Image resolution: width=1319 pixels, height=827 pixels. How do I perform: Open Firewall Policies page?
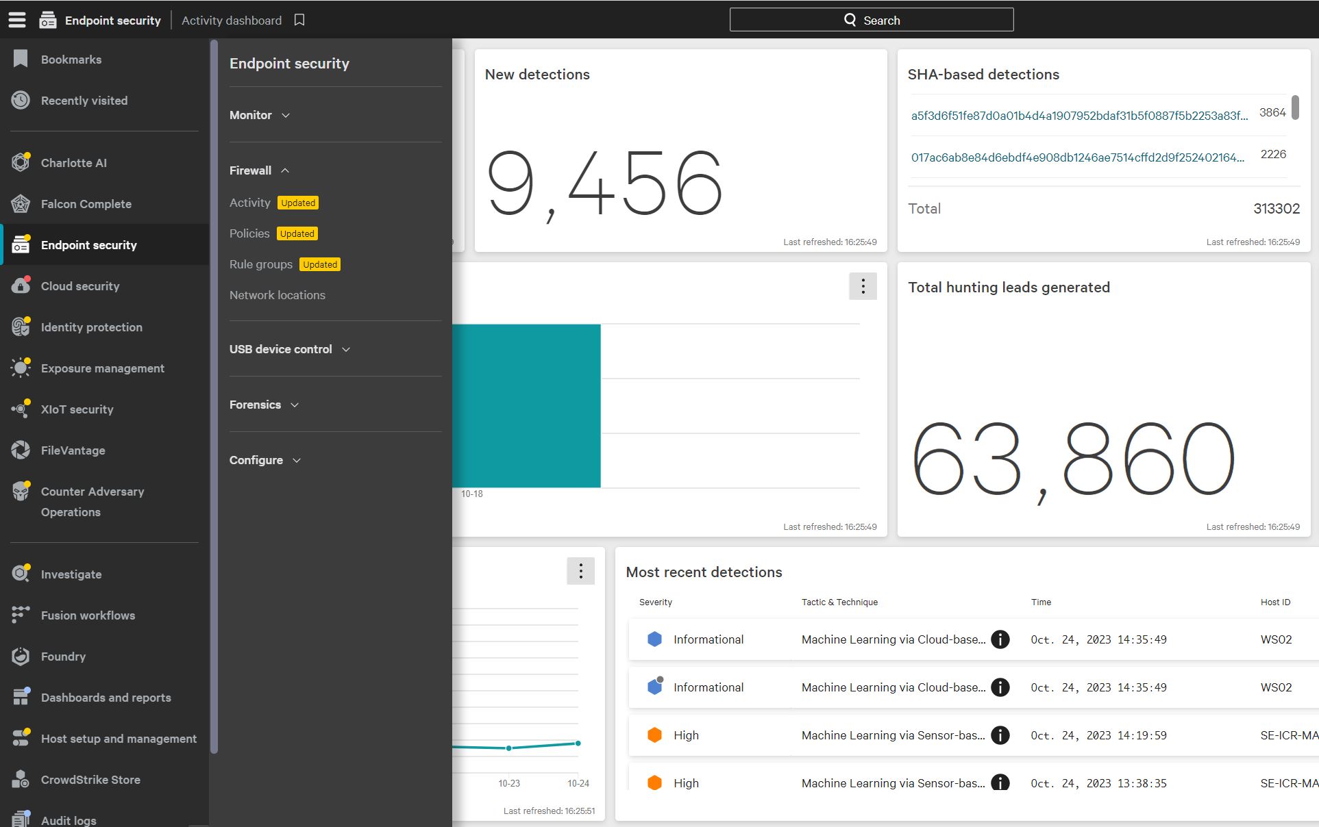click(x=249, y=233)
